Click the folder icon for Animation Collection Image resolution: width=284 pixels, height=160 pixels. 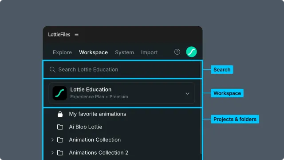coord(60,140)
